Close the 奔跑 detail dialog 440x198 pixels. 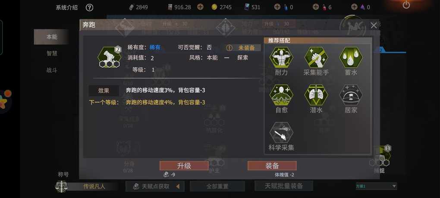[x=374, y=25]
